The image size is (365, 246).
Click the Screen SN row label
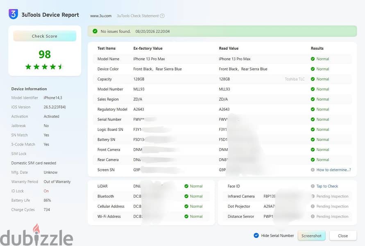(106, 170)
